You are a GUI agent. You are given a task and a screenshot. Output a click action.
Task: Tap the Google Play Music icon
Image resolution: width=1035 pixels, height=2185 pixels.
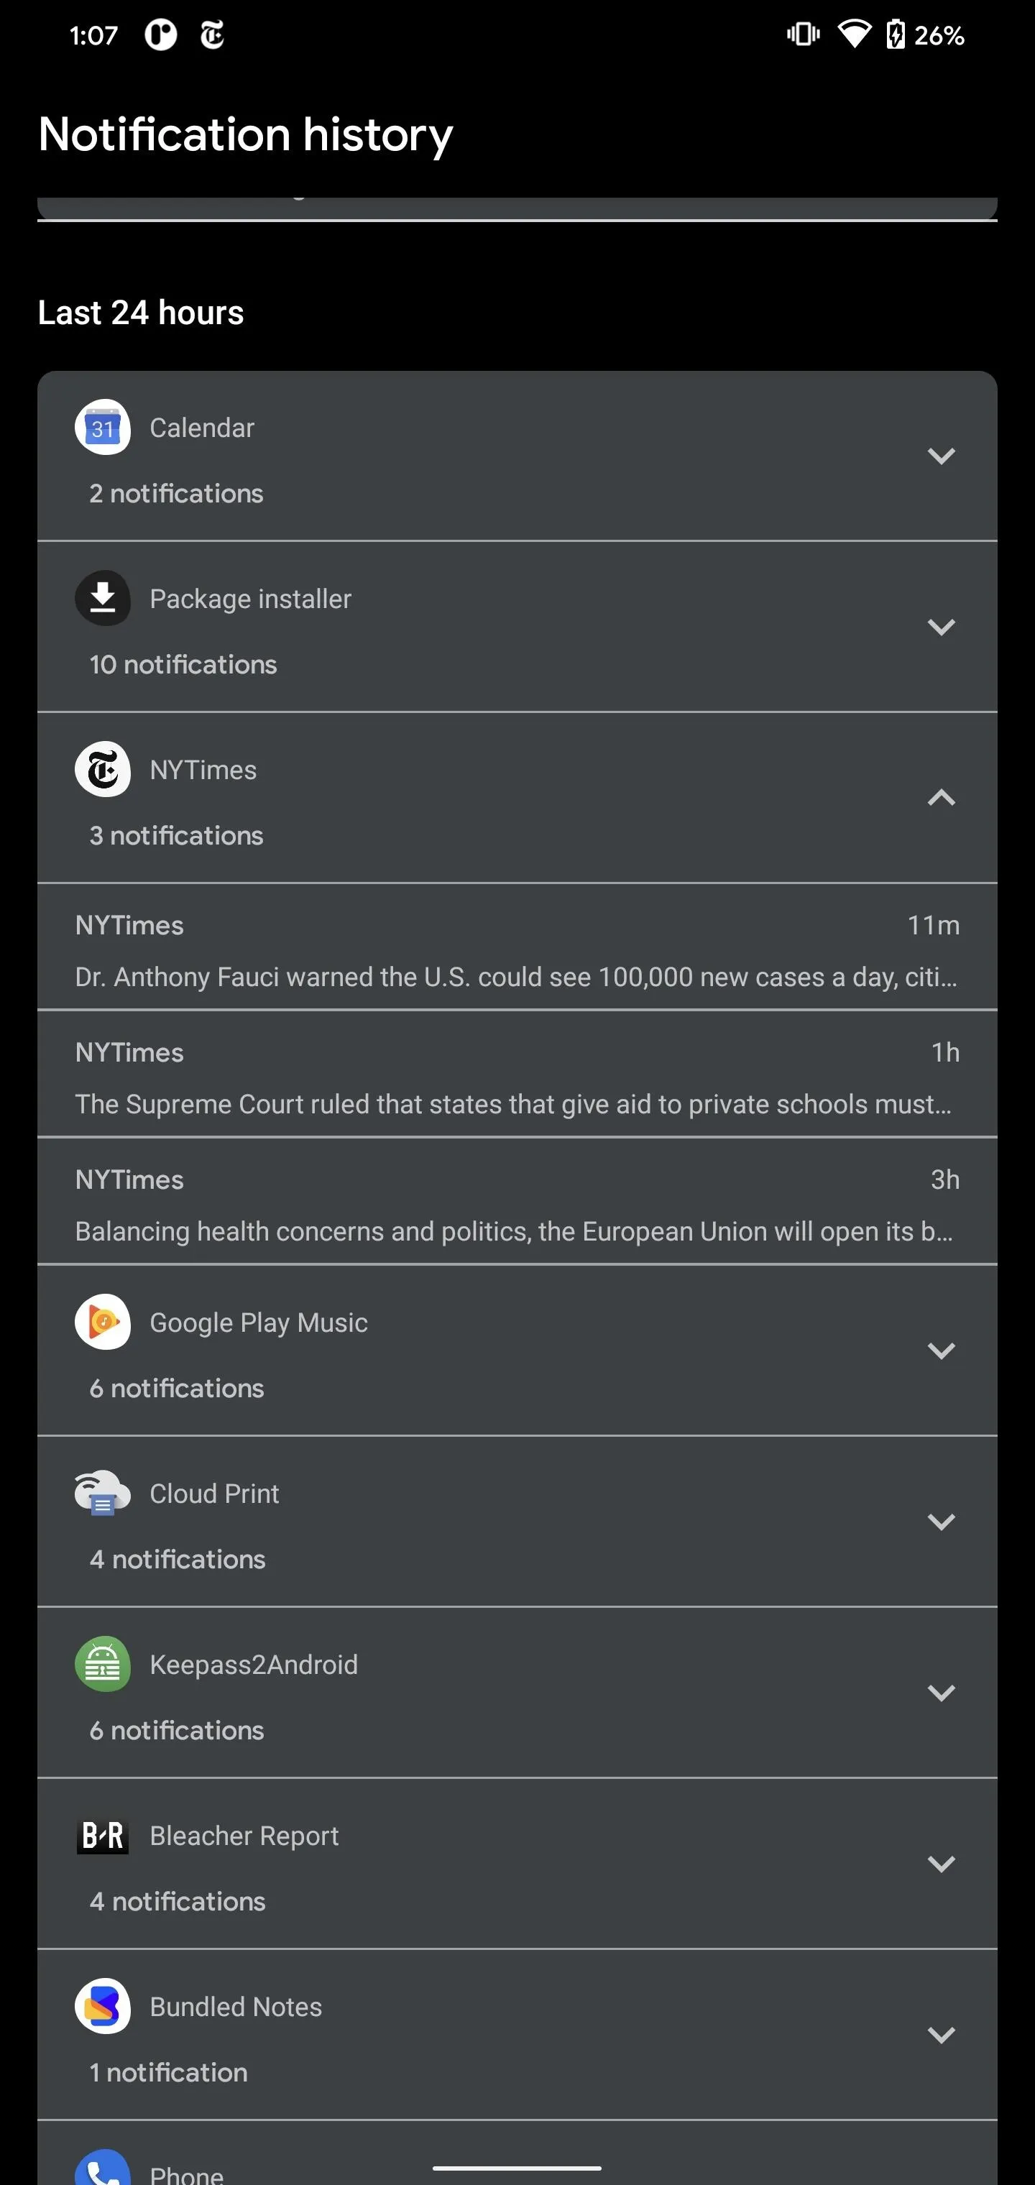pos(103,1322)
